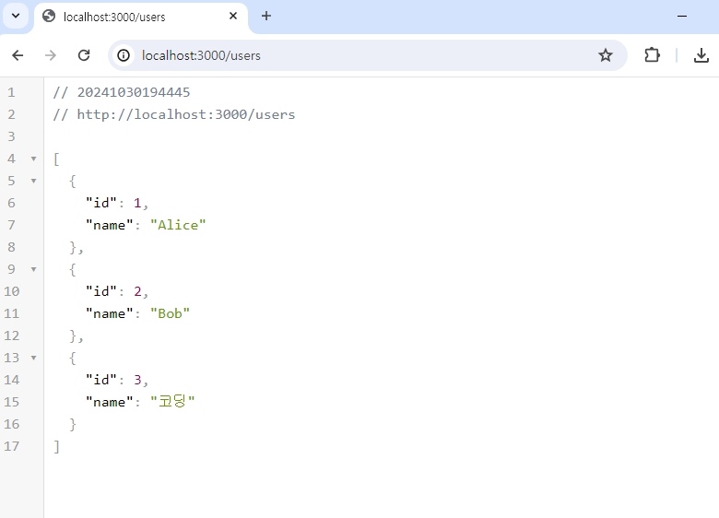Click the http://localhost:3000/users comment line
Screen dimensions: 719x518
coord(174,114)
